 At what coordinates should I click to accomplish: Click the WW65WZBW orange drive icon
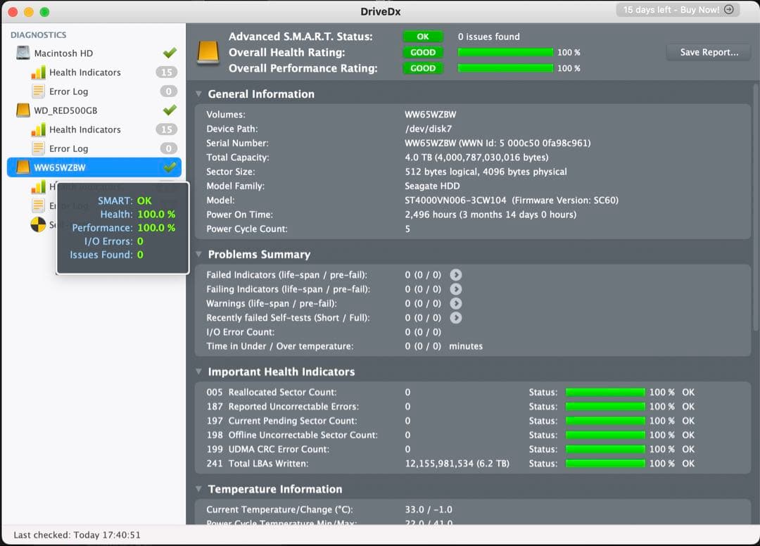pos(23,167)
